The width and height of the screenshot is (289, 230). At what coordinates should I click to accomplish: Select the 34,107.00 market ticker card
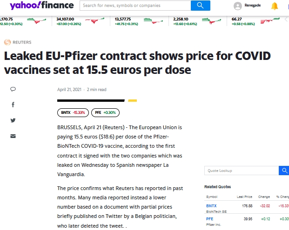(x=81, y=21)
